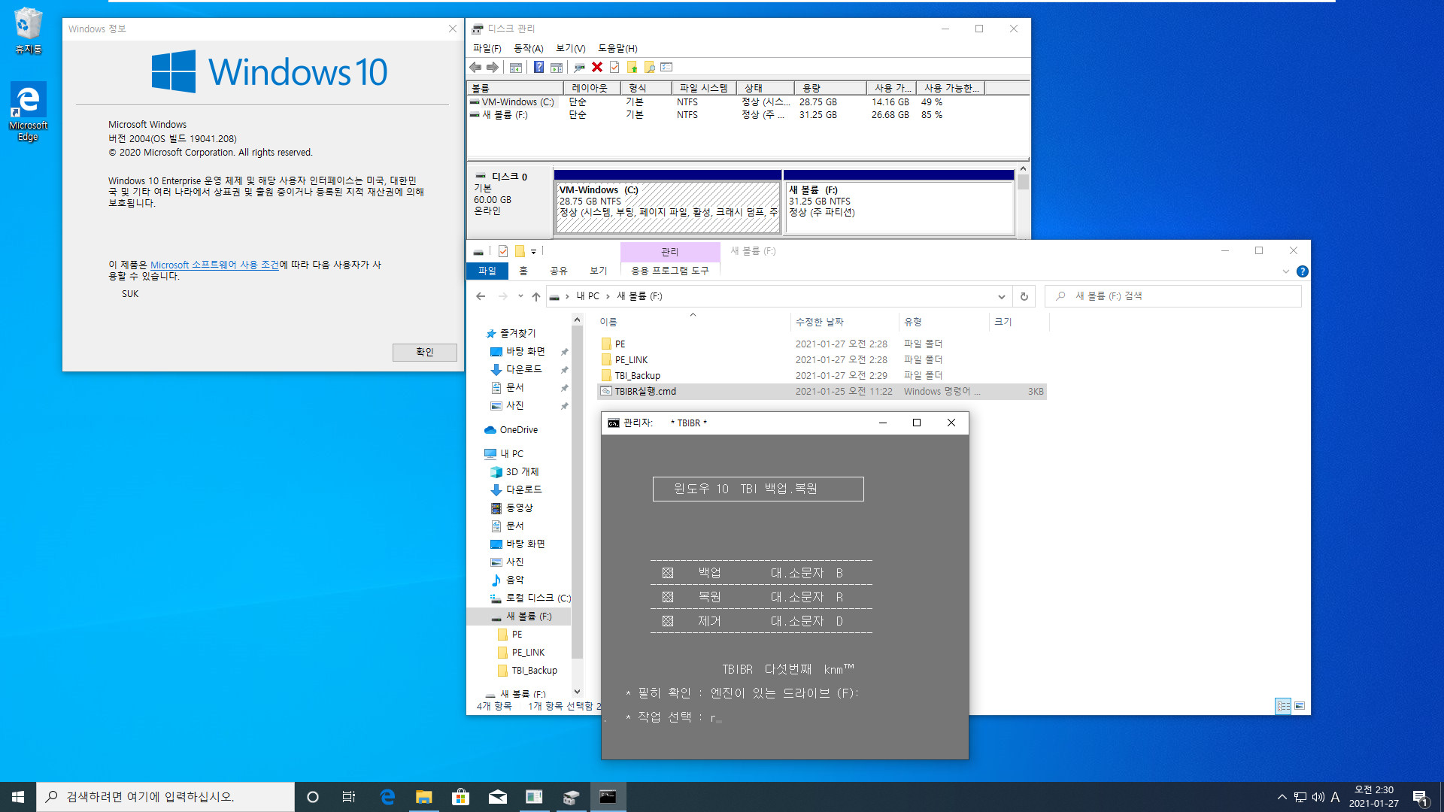
Task: Open Microsoft Store on taskbar
Action: point(460,797)
